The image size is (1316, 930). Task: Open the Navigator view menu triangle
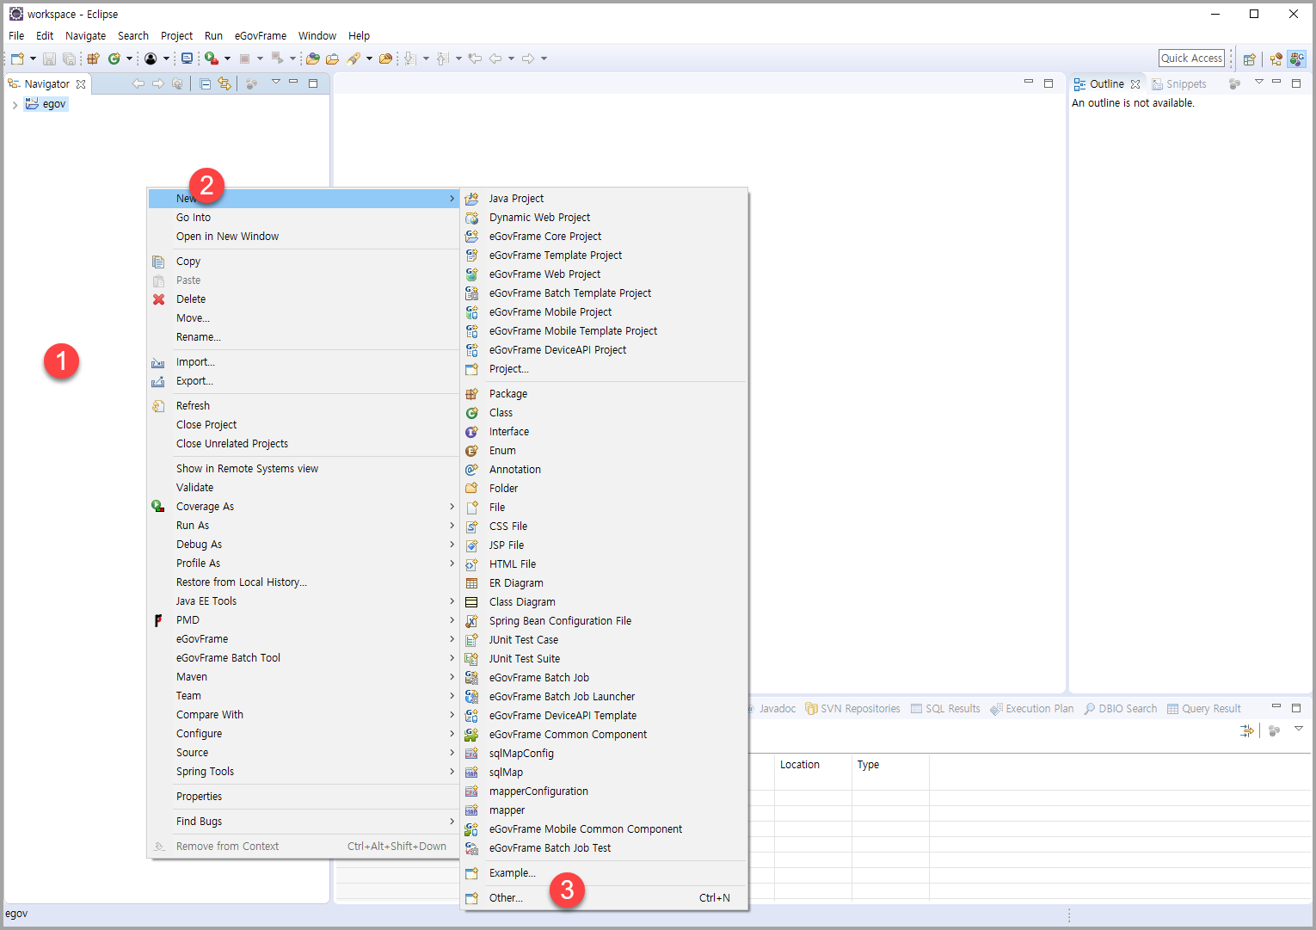click(276, 82)
